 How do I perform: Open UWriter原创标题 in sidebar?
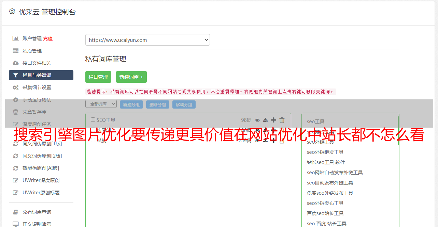click(41, 193)
